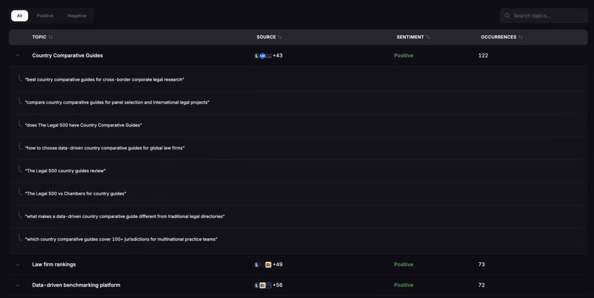
Task: Click the +43 additional sources count
Action: [277, 56]
